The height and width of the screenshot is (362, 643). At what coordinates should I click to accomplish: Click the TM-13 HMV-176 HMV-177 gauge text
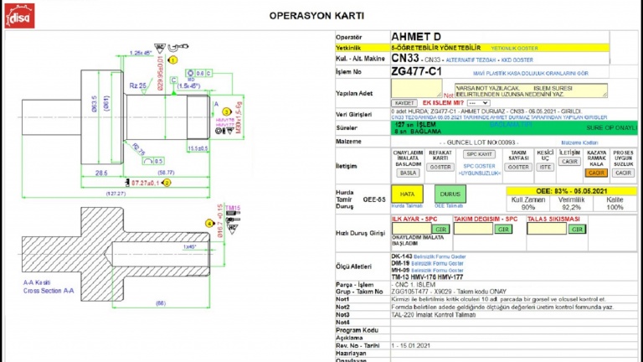point(427,277)
